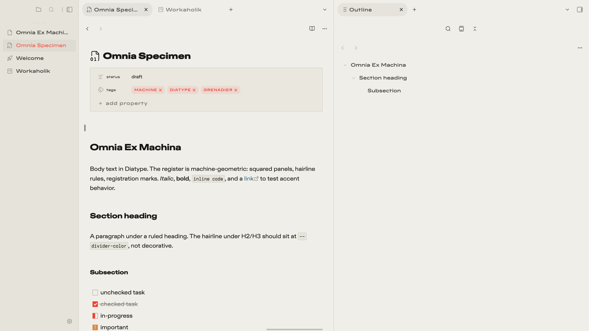Screen dimensions: 589x331
Task: Open Omnia Ex Machi... in the file list
Action: tap(39, 32)
